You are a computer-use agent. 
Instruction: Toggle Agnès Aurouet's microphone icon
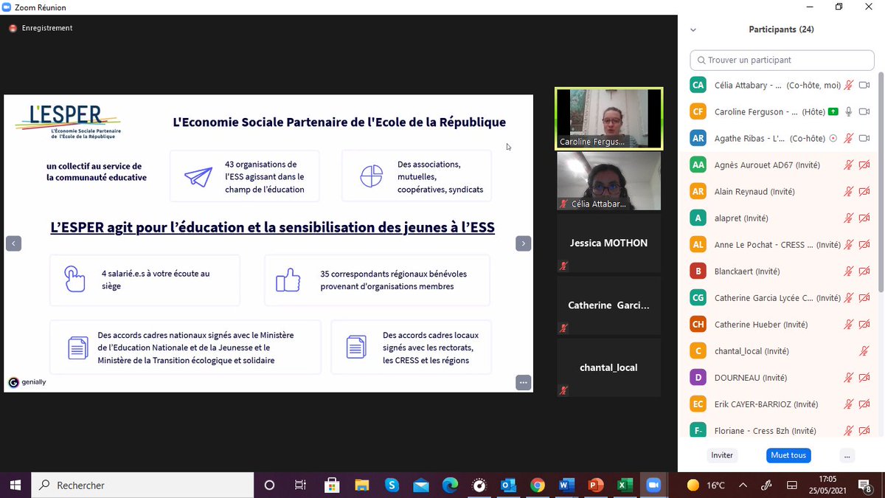pyautogui.click(x=849, y=165)
